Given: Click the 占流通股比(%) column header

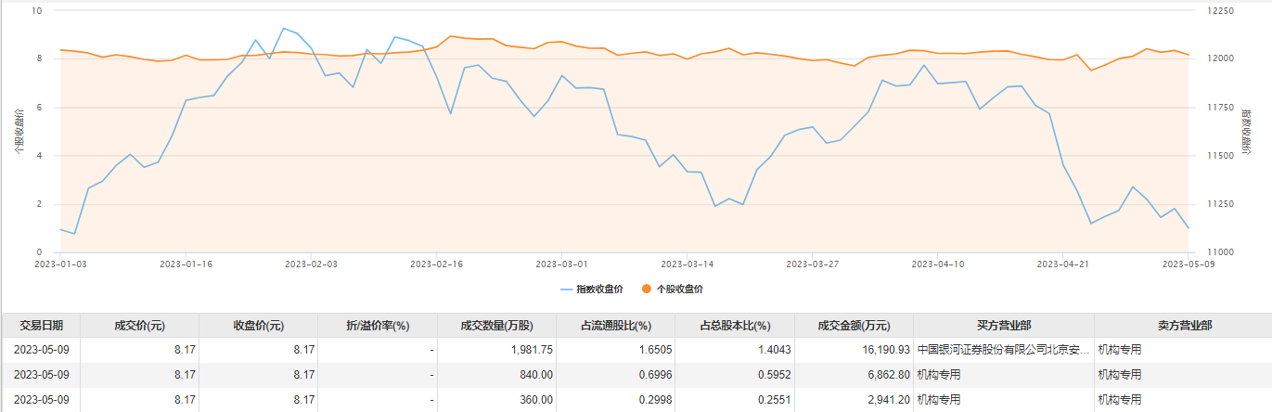Looking at the screenshot, I should point(616,326).
